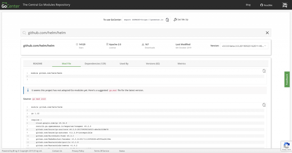Open the Versions (82) tab

coord(153,64)
